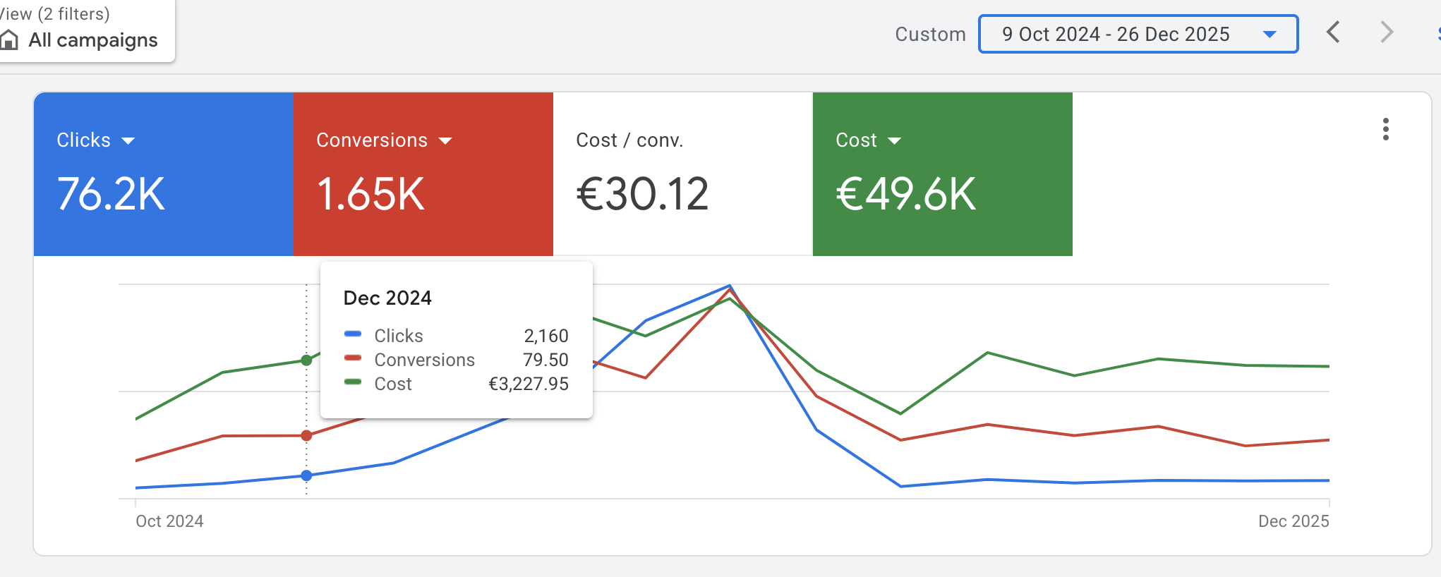Screen dimensions: 1441x577
Task: Click the green Cost point on the chart
Action: click(306, 360)
